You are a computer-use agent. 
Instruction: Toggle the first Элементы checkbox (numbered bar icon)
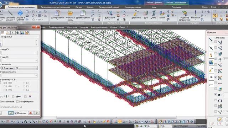[x=216, y=42]
